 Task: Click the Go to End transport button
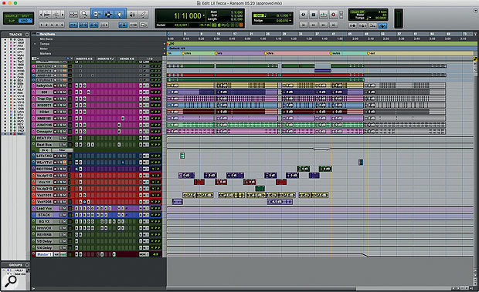click(x=334, y=25)
